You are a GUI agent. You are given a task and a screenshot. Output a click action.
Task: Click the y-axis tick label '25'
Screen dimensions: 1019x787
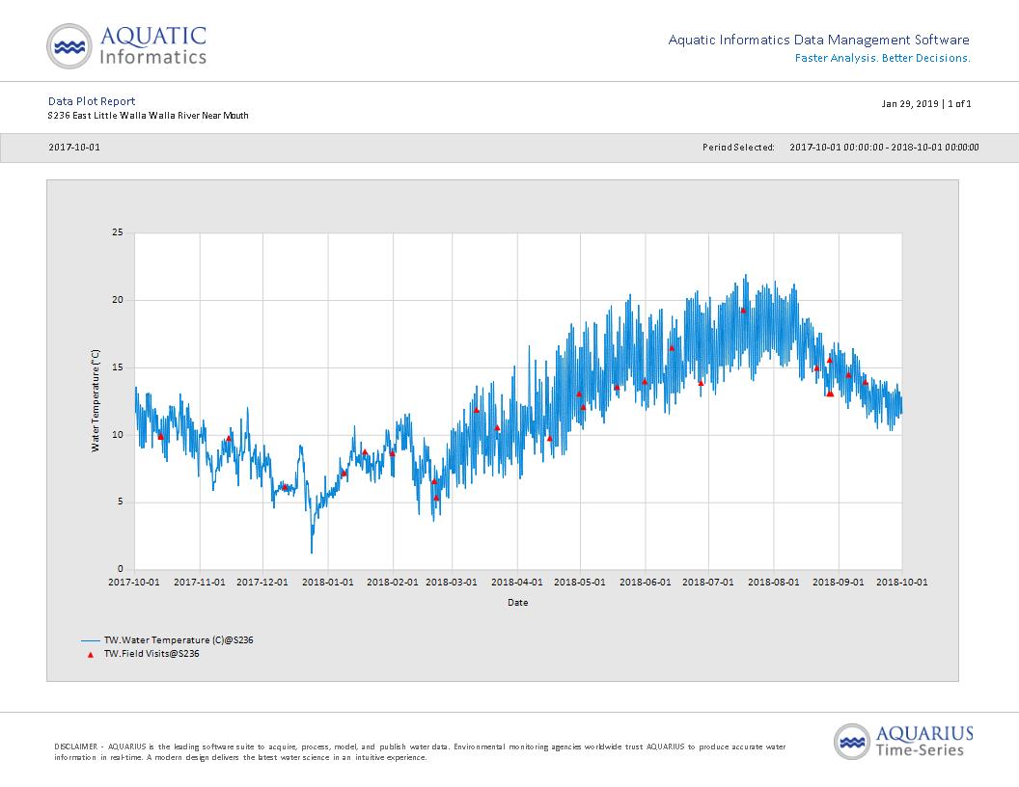(x=118, y=231)
